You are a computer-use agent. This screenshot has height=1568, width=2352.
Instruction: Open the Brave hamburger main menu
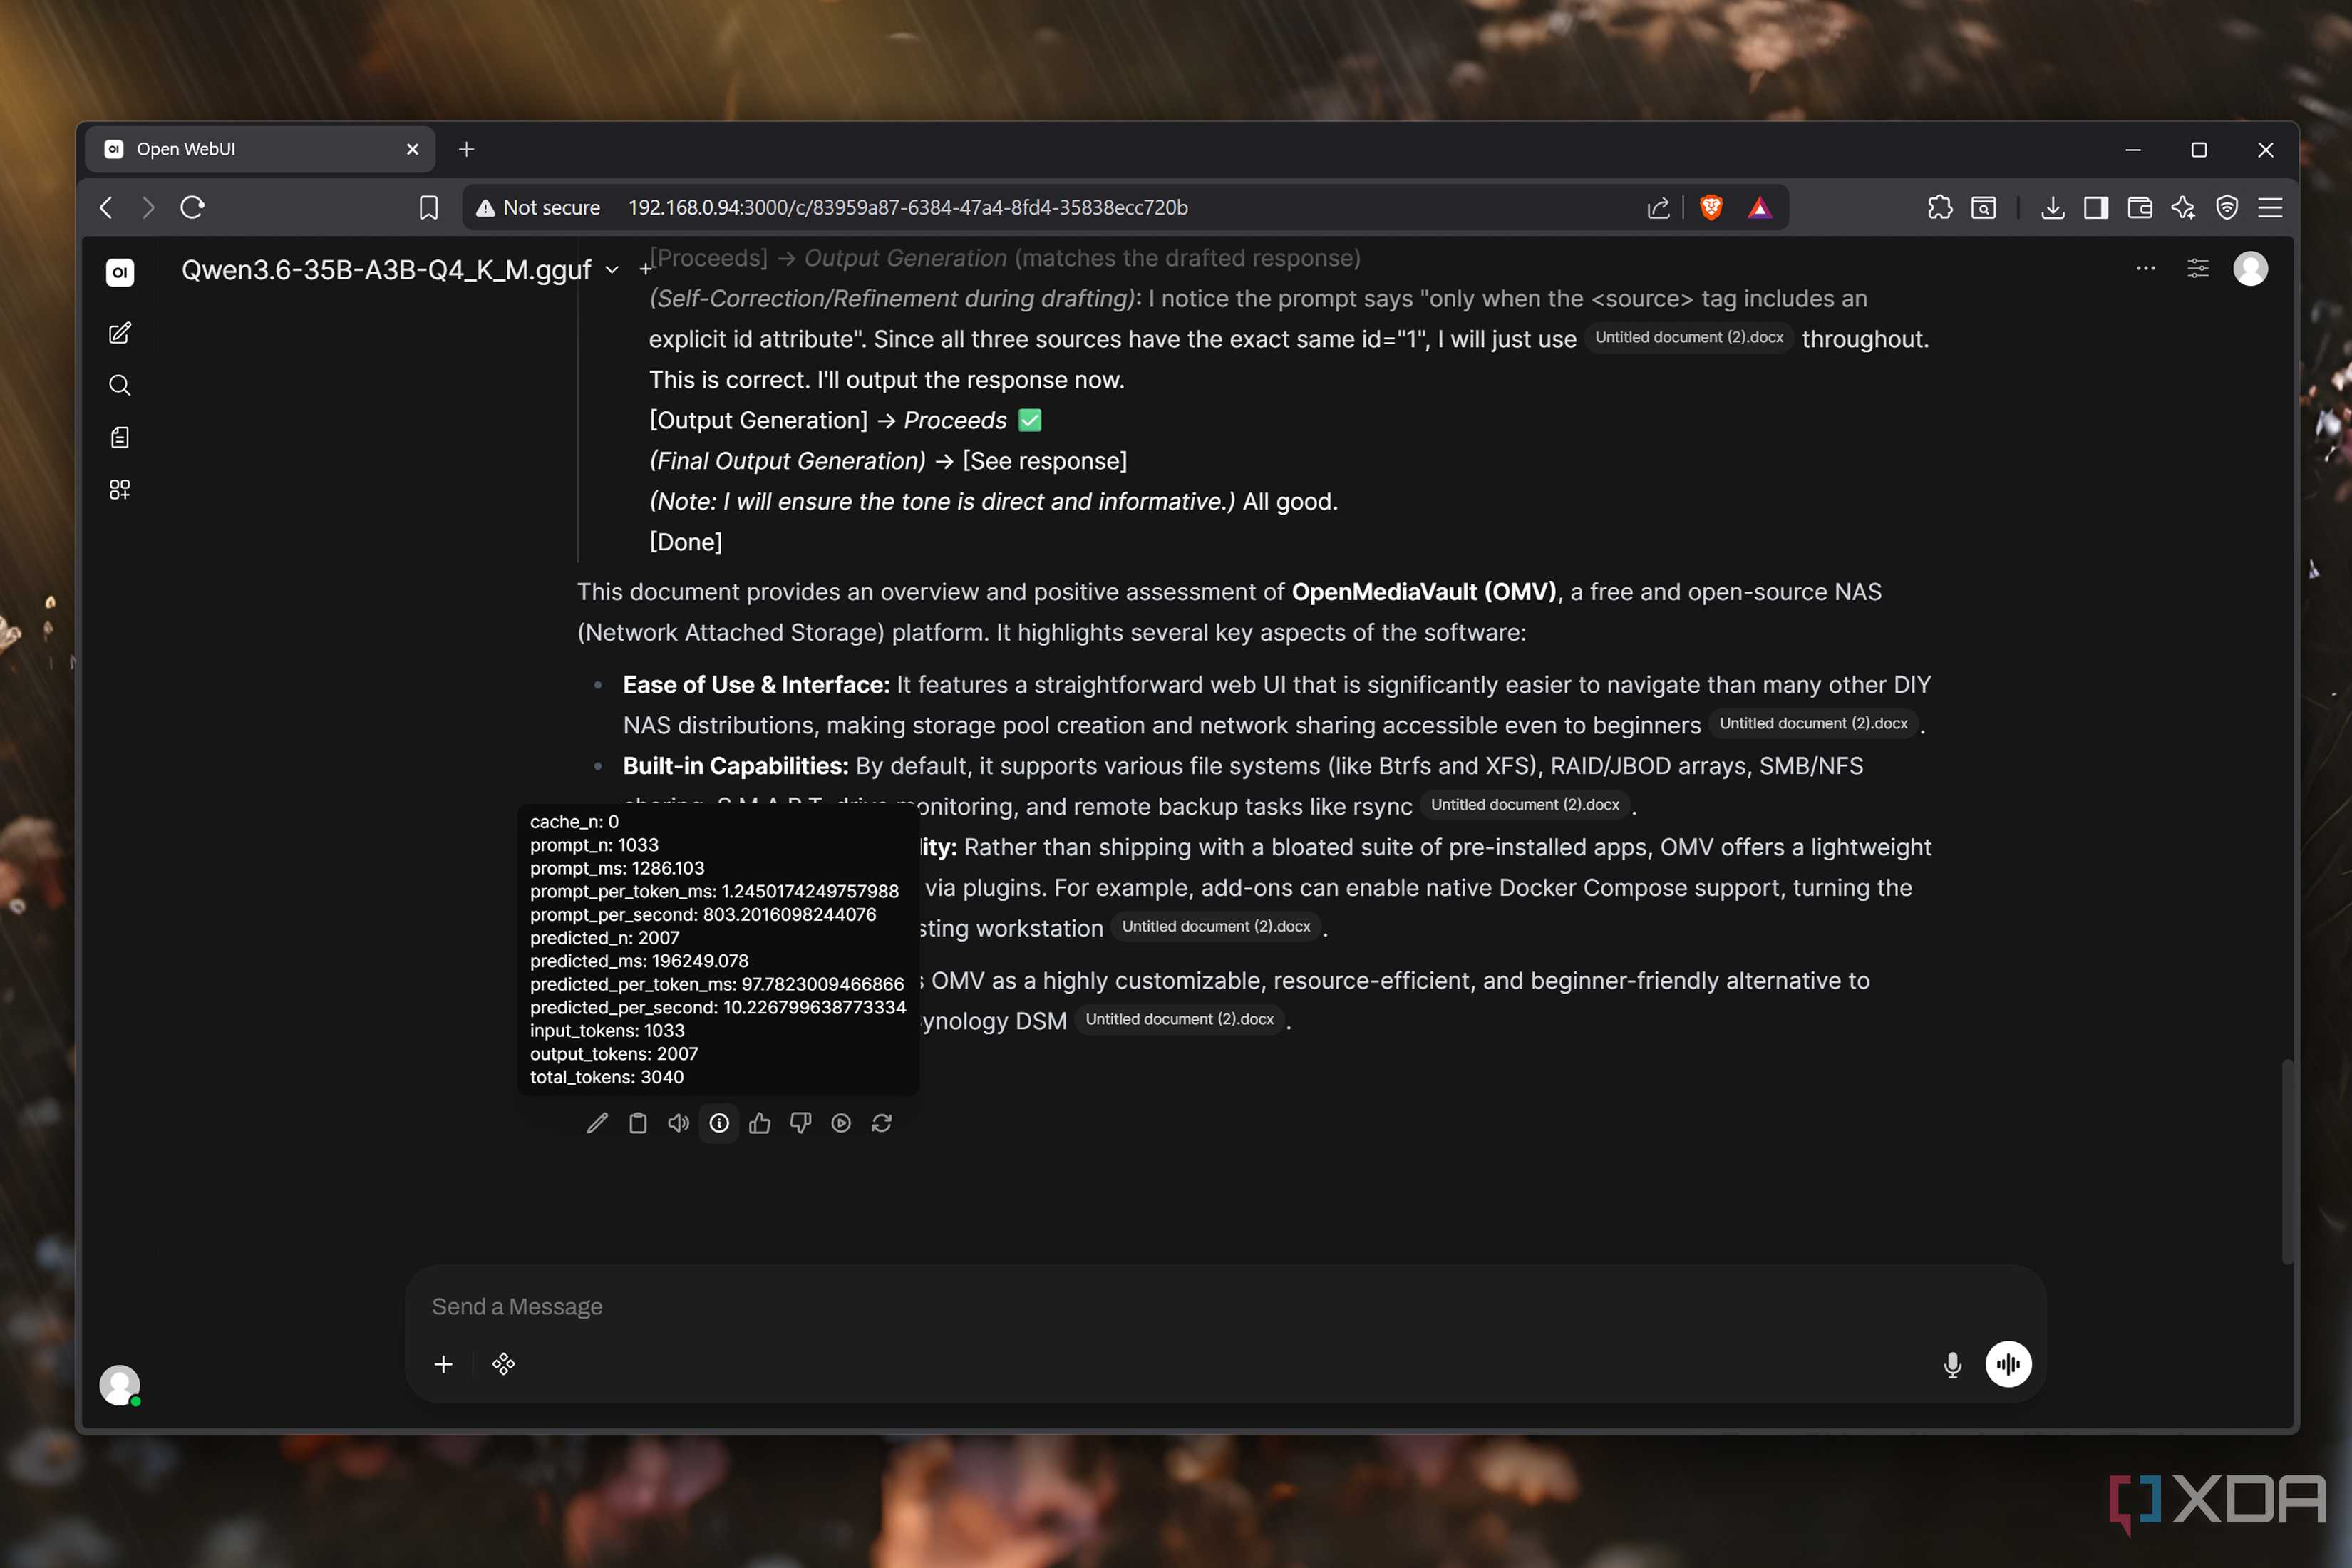click(2270, 207)
